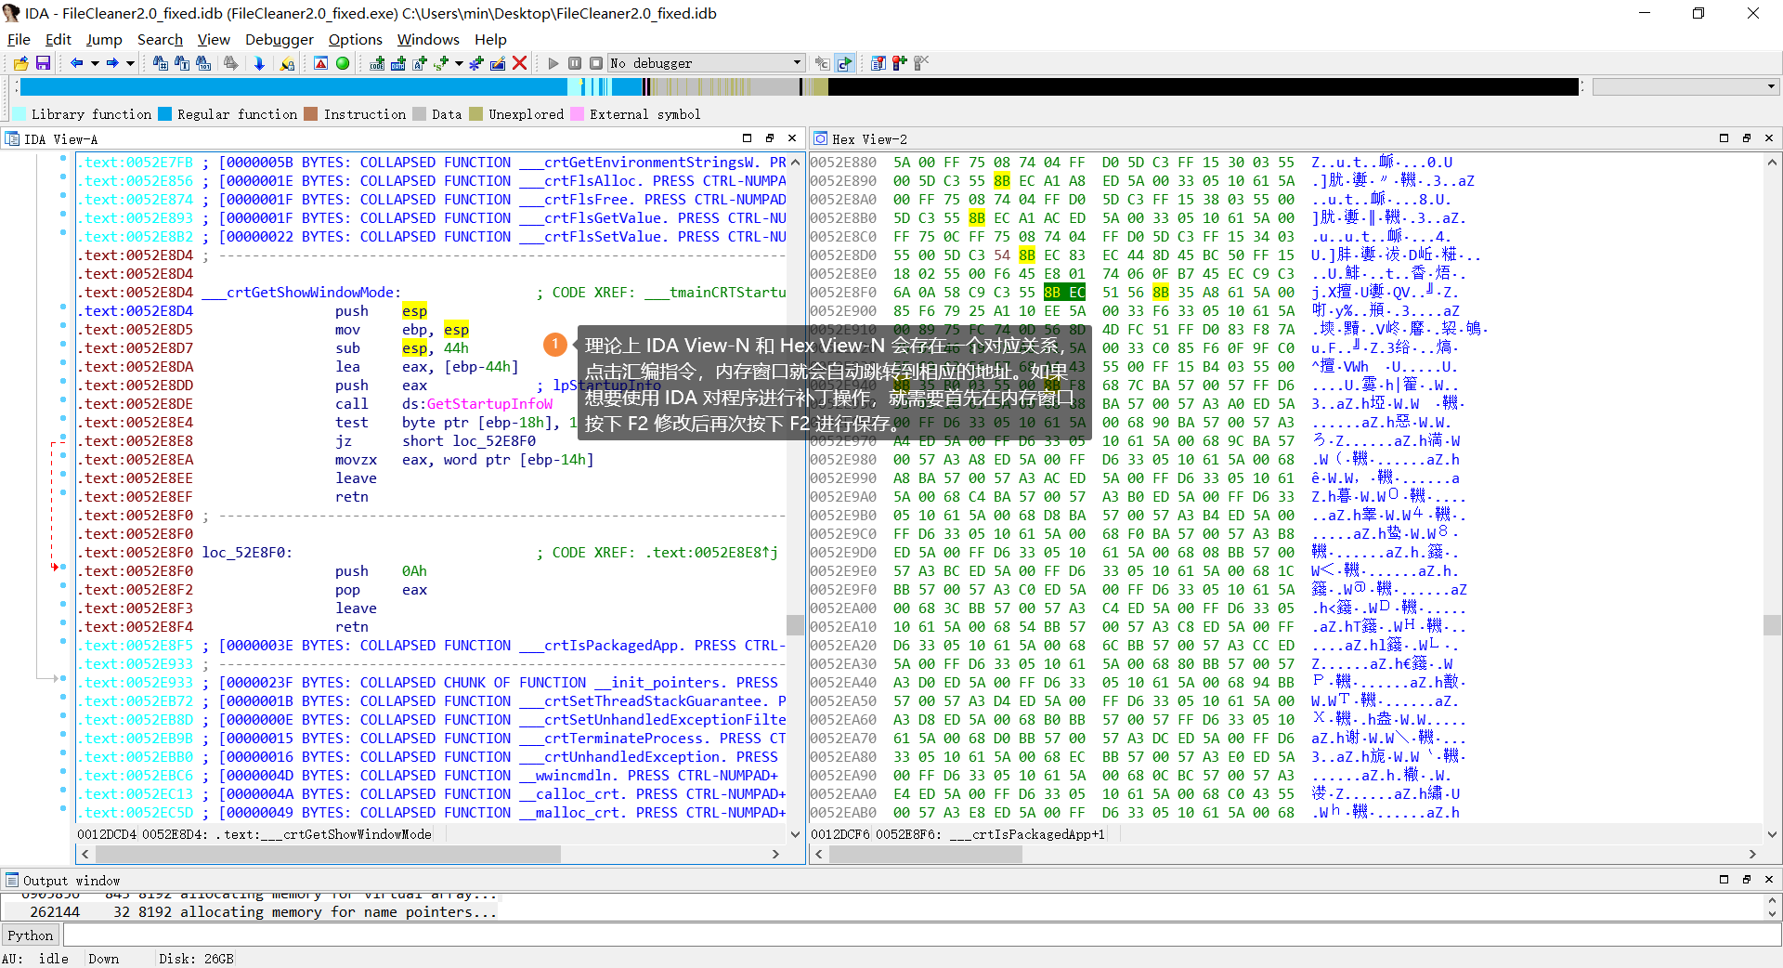Click the green circle toolbar icon
1783x968 pixels.
[343, 63]
